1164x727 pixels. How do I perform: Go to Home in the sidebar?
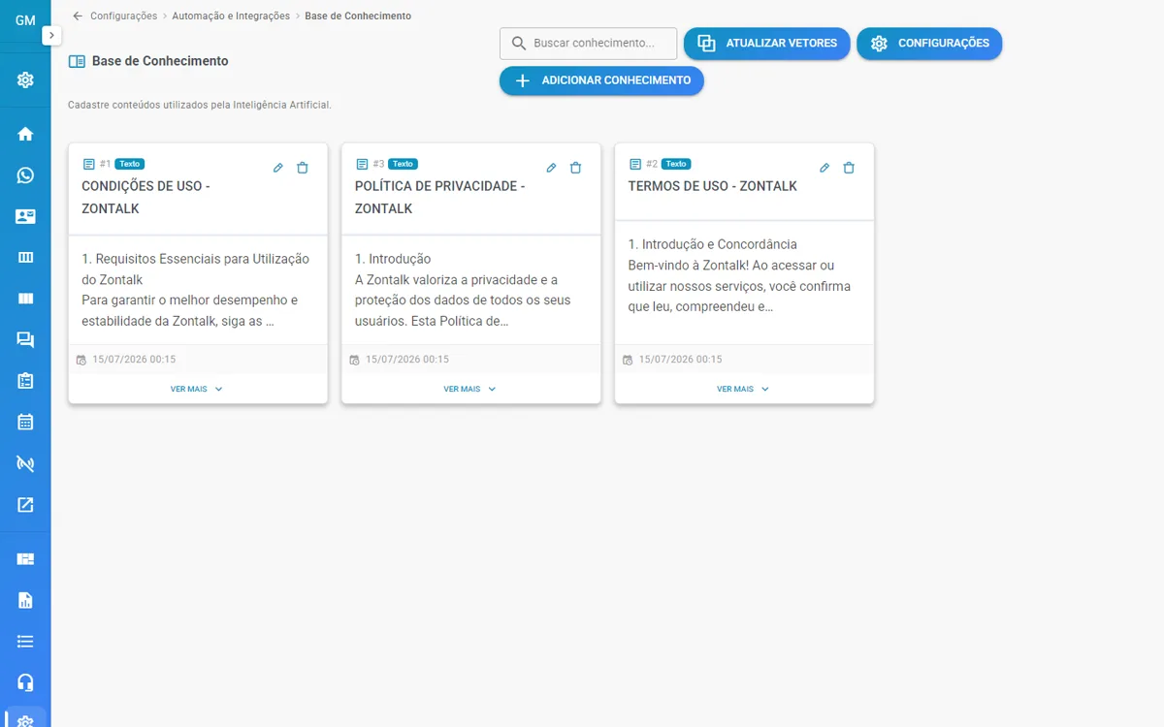click(25, 134)
